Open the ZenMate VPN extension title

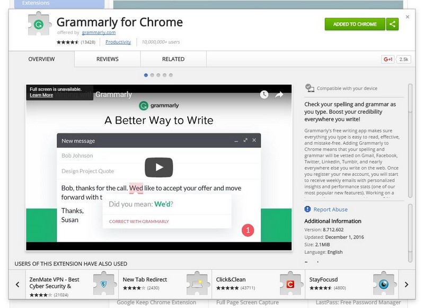click(x=55, y=283)
